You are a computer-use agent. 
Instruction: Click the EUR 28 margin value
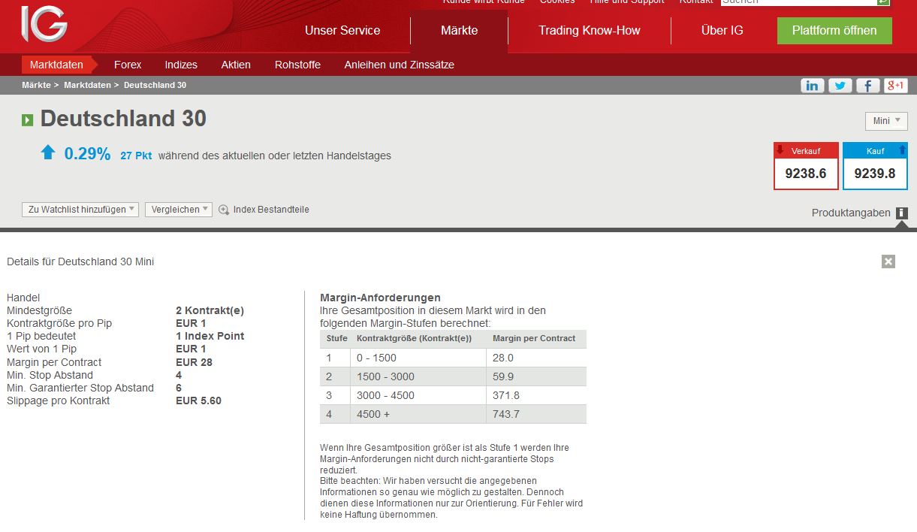[x=194, y=362]
